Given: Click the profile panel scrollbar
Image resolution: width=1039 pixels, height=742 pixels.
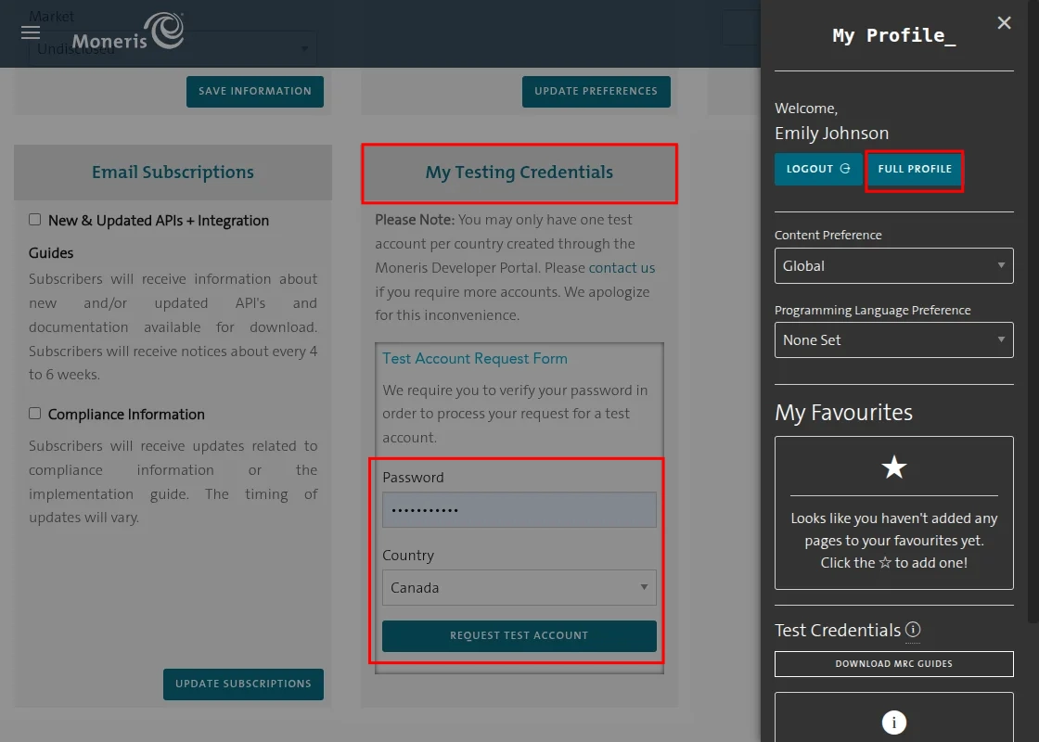Looking at the screenshot, I should click(1033, 312).
